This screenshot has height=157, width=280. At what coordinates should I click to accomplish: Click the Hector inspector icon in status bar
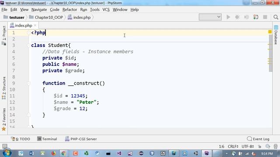(x=276, y=147)
